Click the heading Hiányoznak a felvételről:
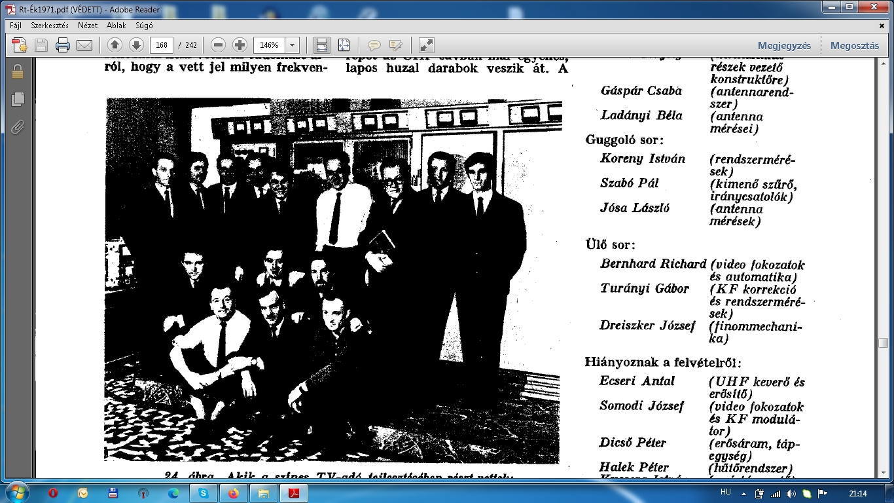Screen dimensions: 894x503 664,362
